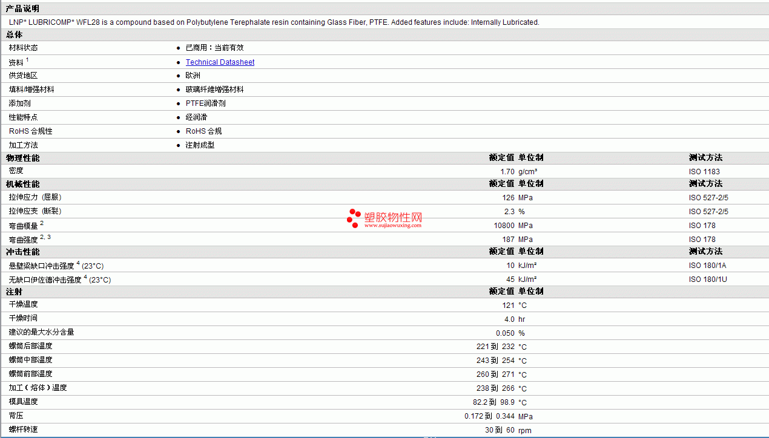Select the drying temperature value 121
The width and height of the screenshot is (769, 438).
point(509,306)
